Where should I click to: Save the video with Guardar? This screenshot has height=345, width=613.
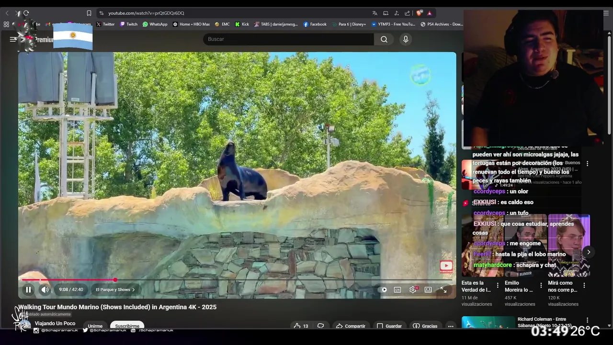(389, 326)
